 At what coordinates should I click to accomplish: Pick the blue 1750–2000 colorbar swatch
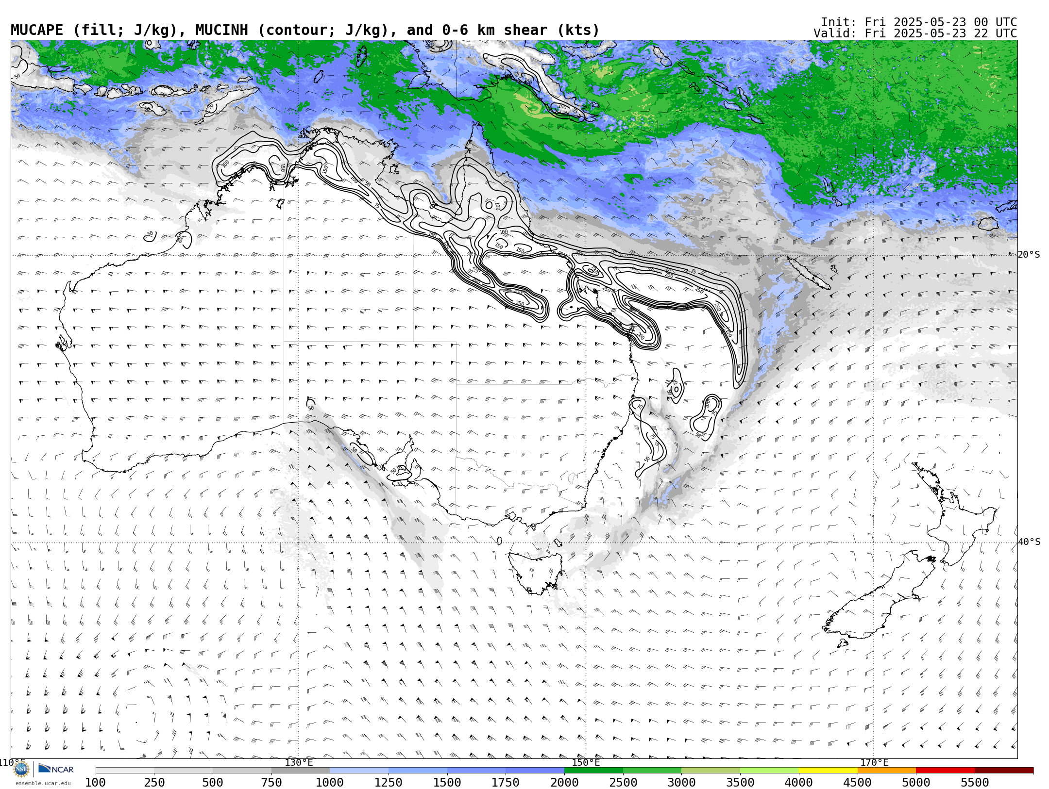[x=535, y=771]
